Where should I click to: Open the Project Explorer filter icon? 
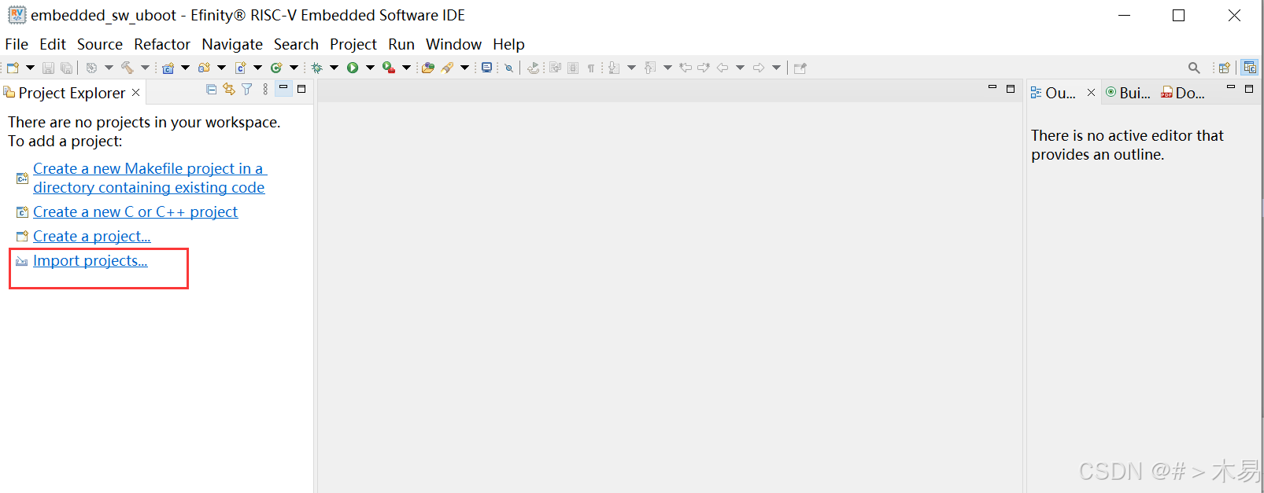[x=246, y=89]
